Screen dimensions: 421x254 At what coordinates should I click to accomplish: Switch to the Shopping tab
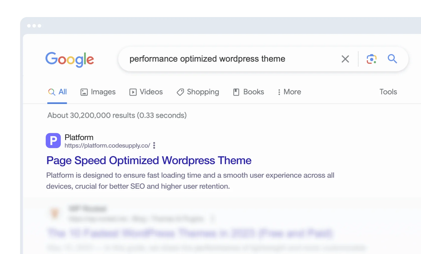pos(198,92)
